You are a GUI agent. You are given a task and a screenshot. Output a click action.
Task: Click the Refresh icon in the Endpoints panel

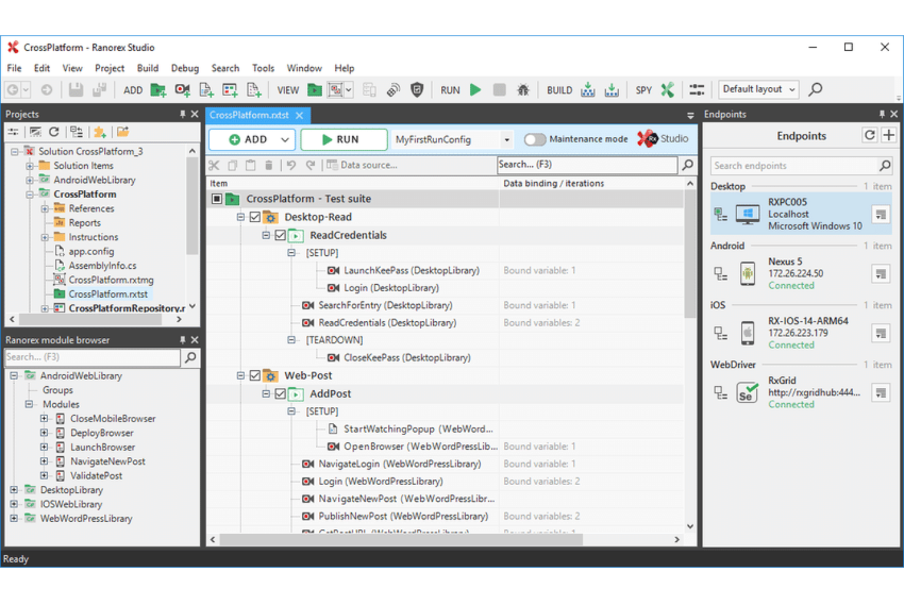pos(869,135)
